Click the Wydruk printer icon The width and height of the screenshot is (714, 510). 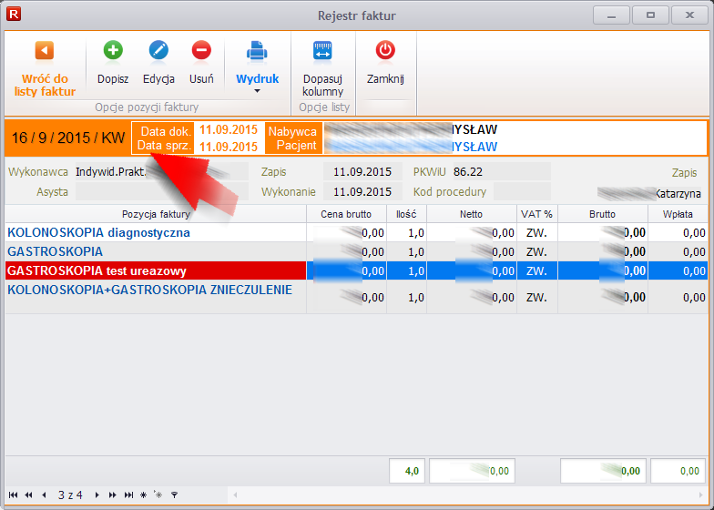click(257, 51)
